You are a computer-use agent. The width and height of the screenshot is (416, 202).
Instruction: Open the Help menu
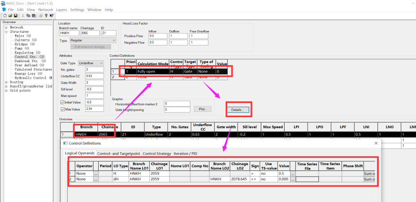pos(109,10)
